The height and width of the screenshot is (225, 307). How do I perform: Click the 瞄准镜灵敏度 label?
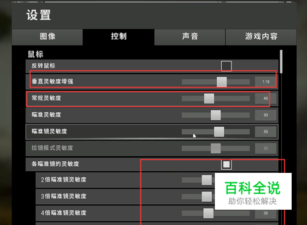[x=49, y=131]
